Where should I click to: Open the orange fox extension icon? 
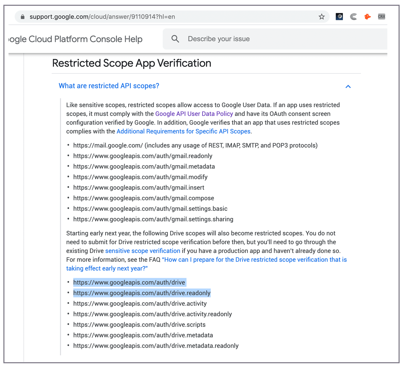pyautogui.click(x=367, y=17)
